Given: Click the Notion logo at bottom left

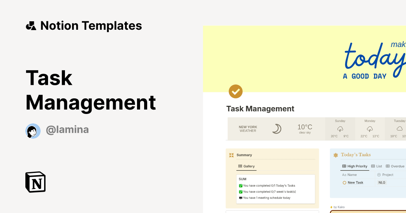Looking at the screenshot, I should point(35,182).
